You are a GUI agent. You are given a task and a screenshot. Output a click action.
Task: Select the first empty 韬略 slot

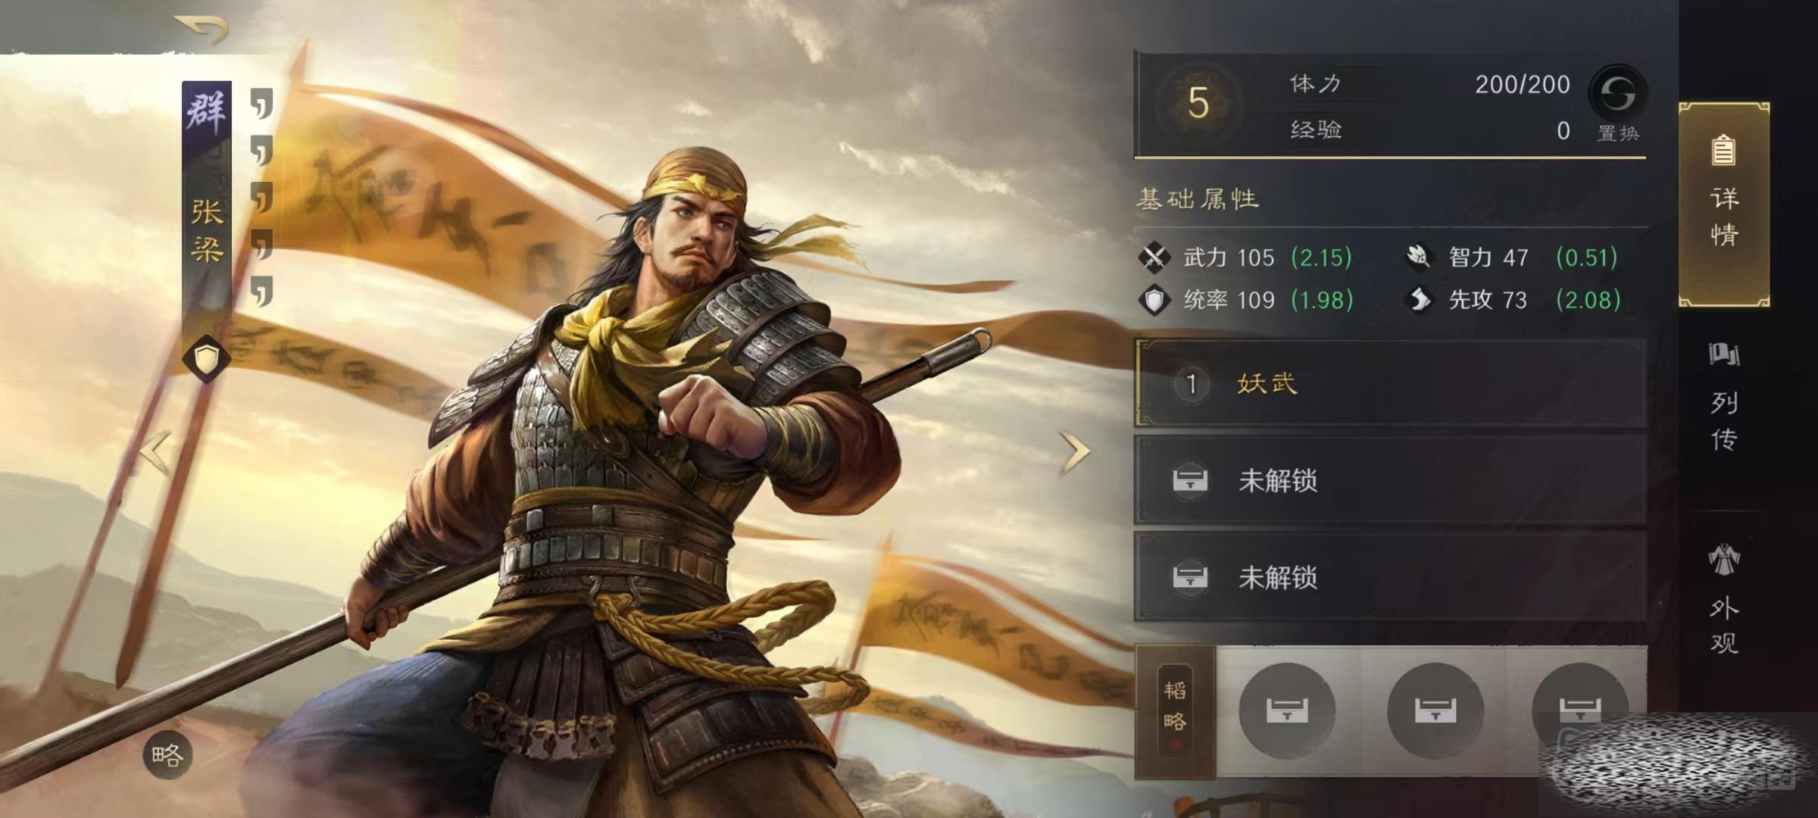coord(1286,710)
